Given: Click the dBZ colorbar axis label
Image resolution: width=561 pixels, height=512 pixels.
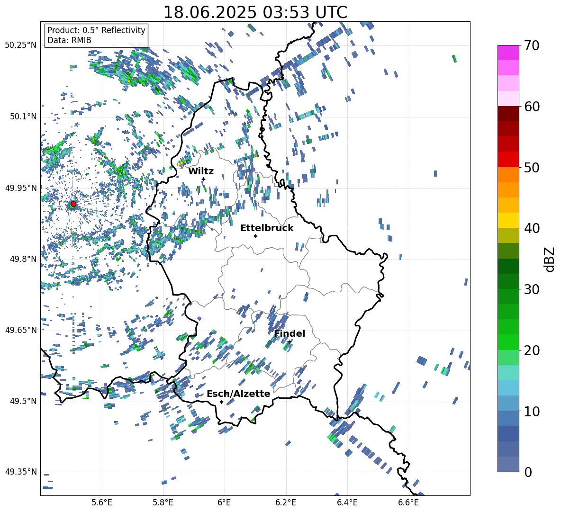Looking at the screenshot, I should 550,259.
